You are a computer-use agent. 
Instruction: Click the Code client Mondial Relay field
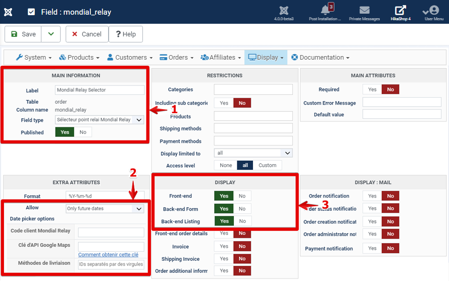pos(111,232)
